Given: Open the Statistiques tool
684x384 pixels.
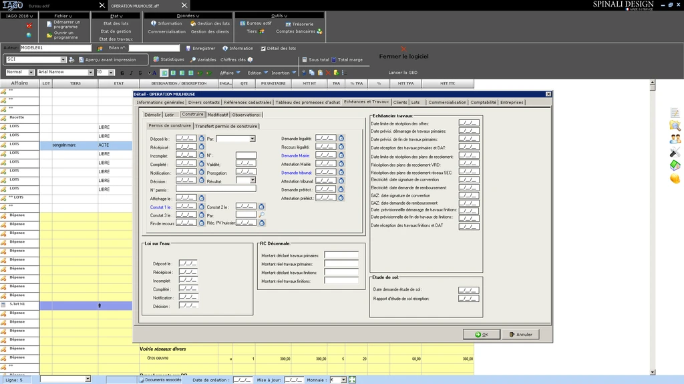Looking at the screenshot, I should click(x=168, y=59).
